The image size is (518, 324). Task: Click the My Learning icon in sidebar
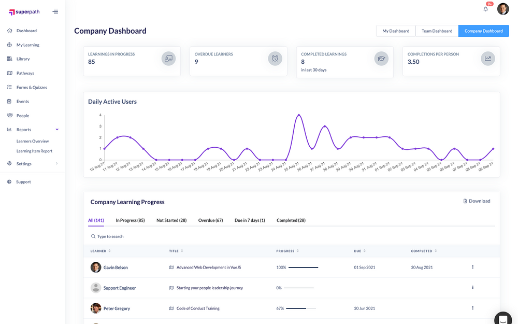pyautogui.click(x=9, y=45)
